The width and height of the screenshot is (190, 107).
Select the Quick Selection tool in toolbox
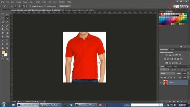[x=7, y=18]
